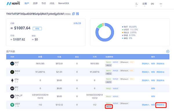Open the 交易记录 transaction records link
The width and height of the screenshot is (174, 112).
click(x=77, y=23)
